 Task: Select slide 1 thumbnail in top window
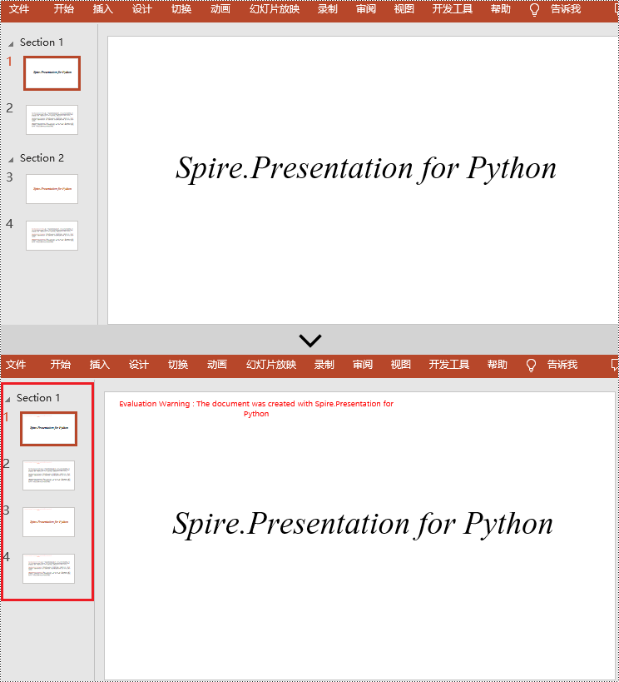[52, 73]
